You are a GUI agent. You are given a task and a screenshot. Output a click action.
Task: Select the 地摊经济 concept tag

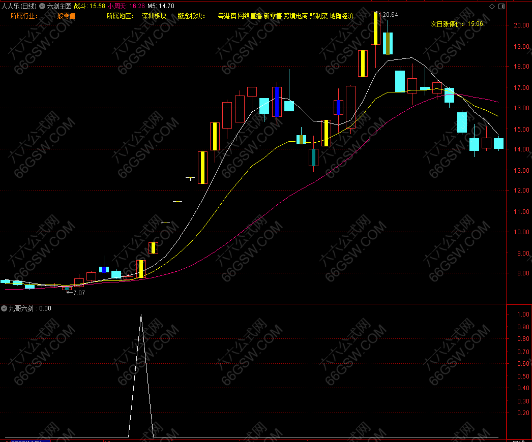(x=341, y=16)
